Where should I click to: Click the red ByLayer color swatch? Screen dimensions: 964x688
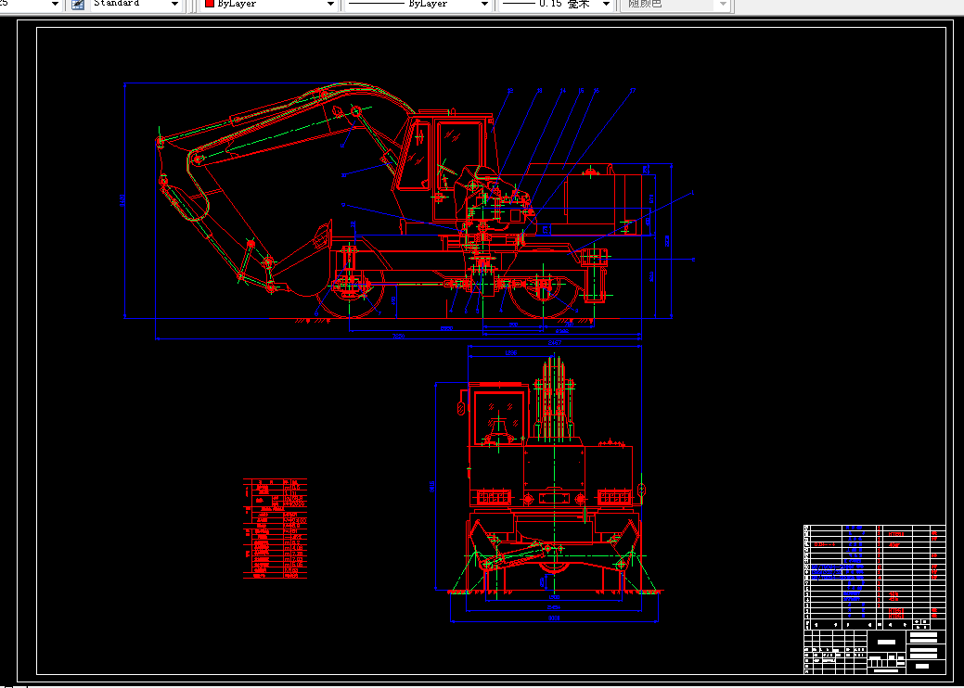209,4
